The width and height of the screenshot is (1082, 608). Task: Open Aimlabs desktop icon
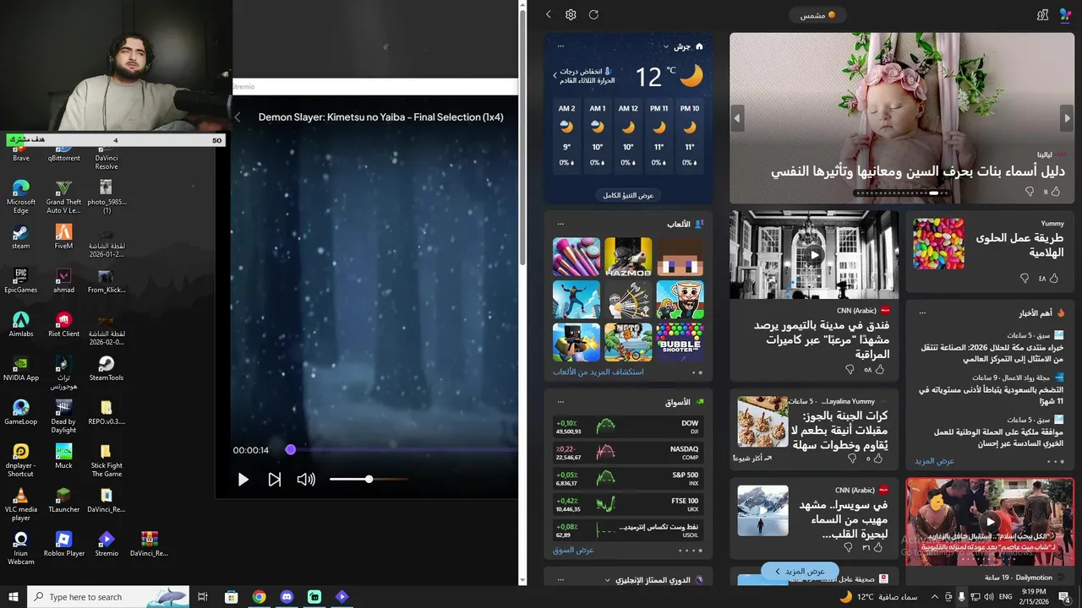tap(21, 325)
